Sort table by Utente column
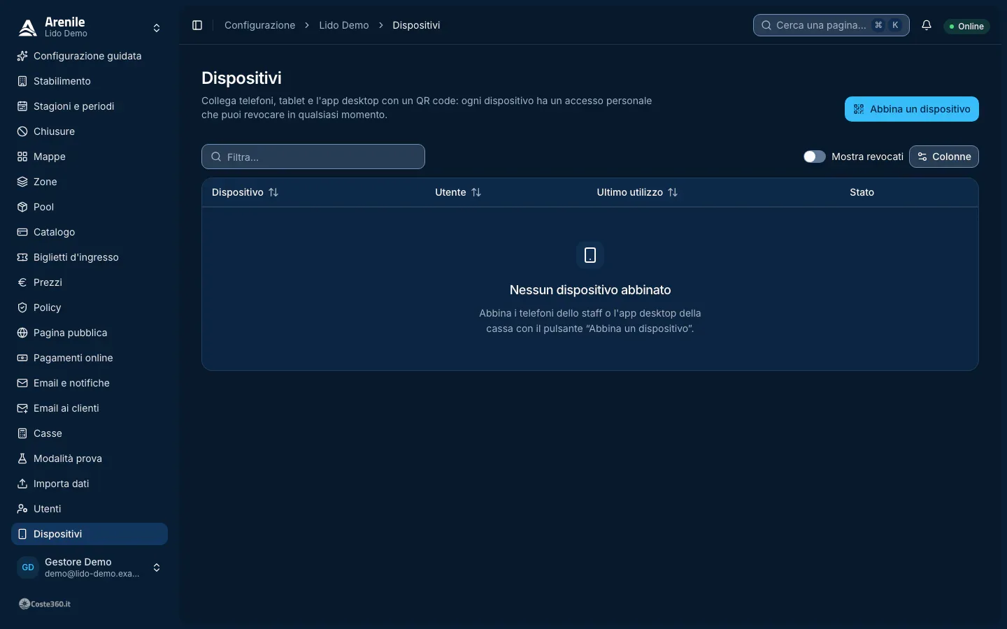This screenshot has height=629, width=1007. tap(458, 192)
